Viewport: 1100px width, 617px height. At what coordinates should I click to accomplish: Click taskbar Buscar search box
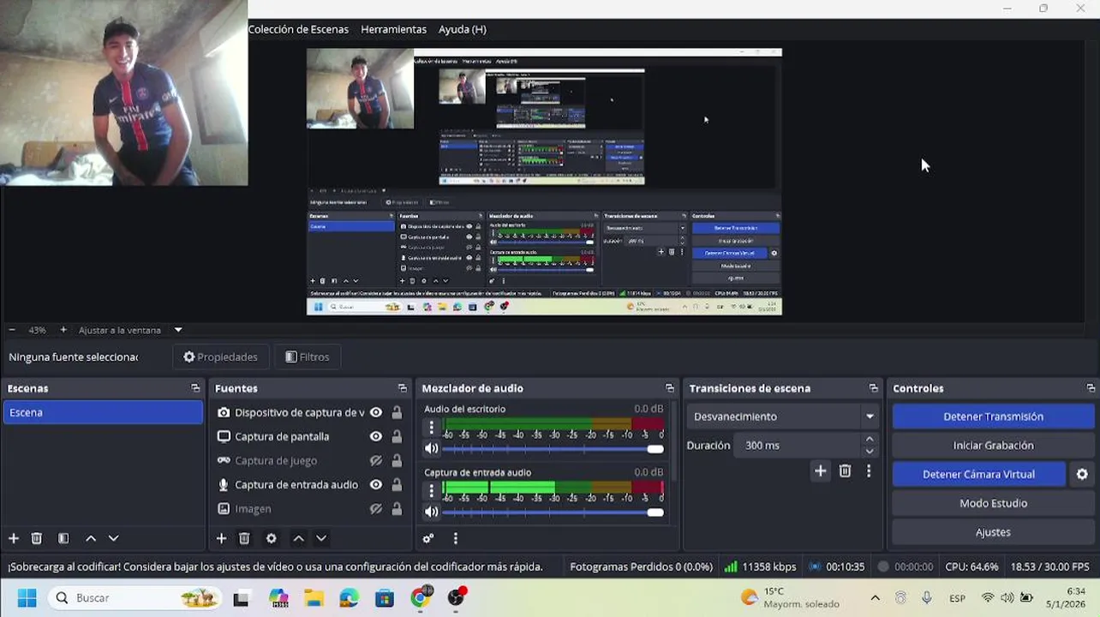[x=135, y=598]
